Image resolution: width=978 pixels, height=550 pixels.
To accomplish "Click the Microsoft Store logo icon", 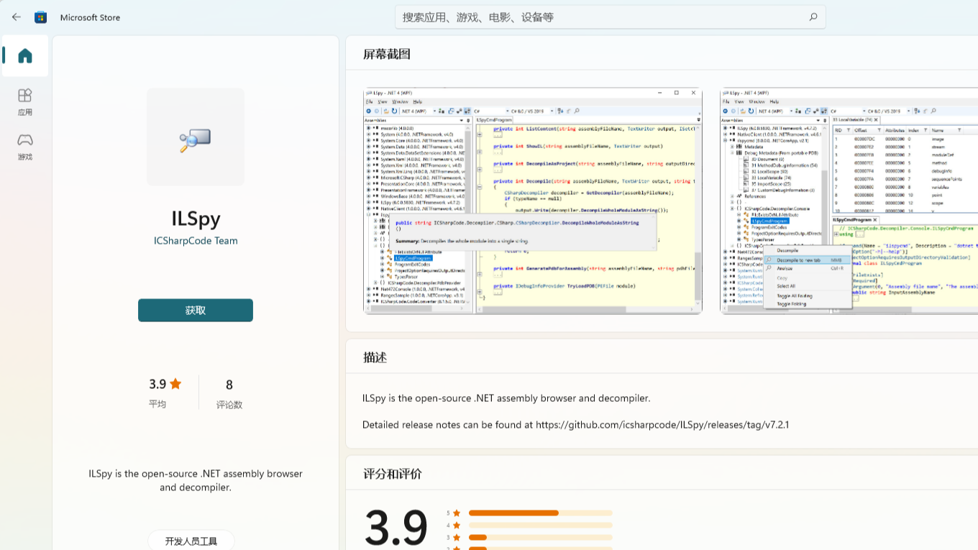I will tap(41, 17).
